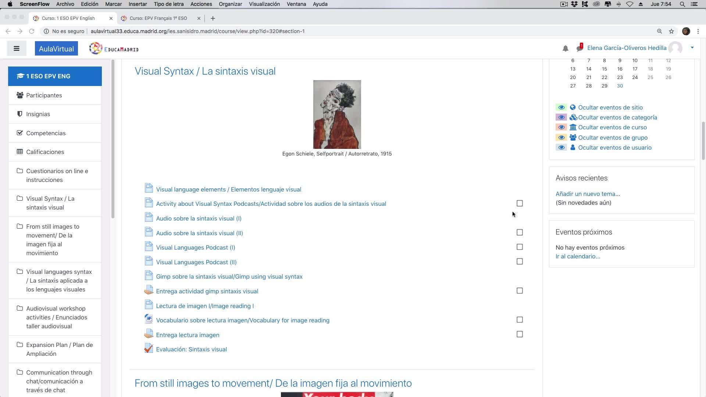
Task: Open the hamburger navigation drawer menu
Action: pyautogui.click(x=17, y=49)
